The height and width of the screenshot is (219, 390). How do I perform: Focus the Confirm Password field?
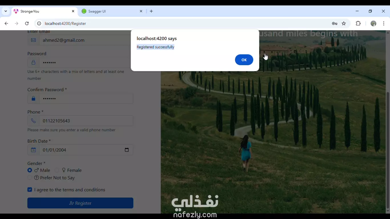coord(86,98)
